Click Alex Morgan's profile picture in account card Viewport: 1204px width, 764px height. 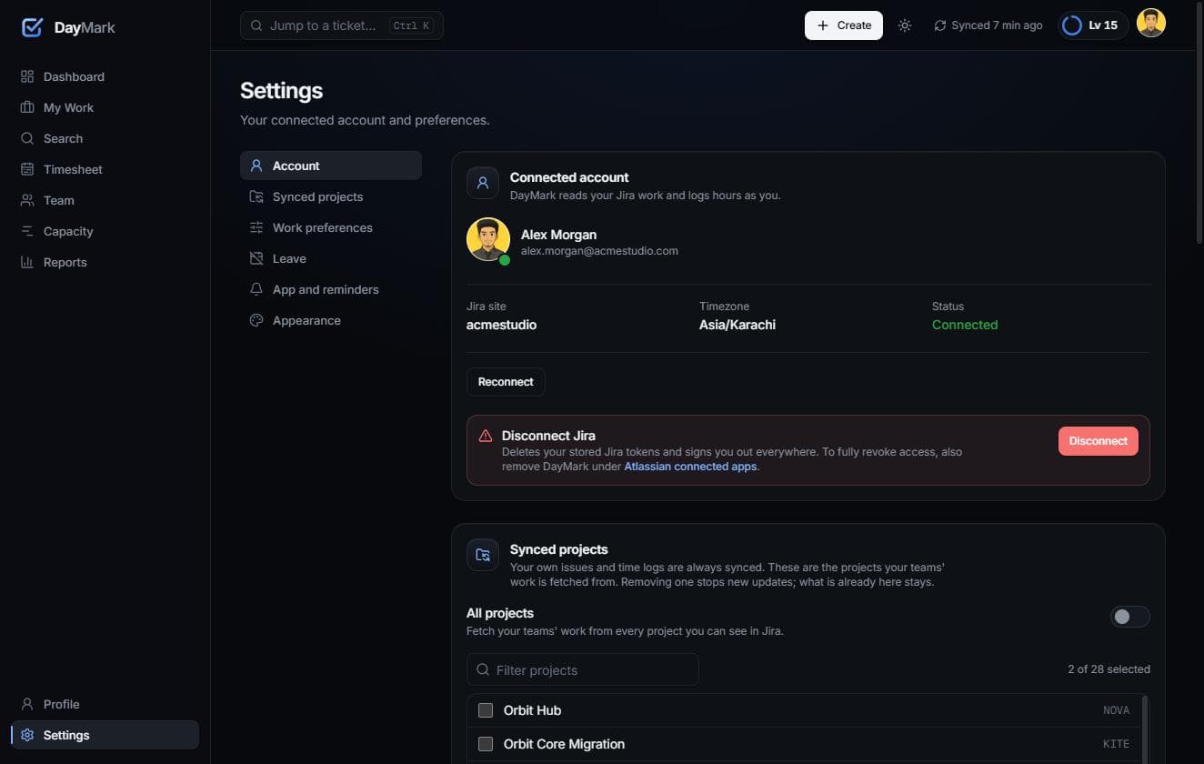488,239
